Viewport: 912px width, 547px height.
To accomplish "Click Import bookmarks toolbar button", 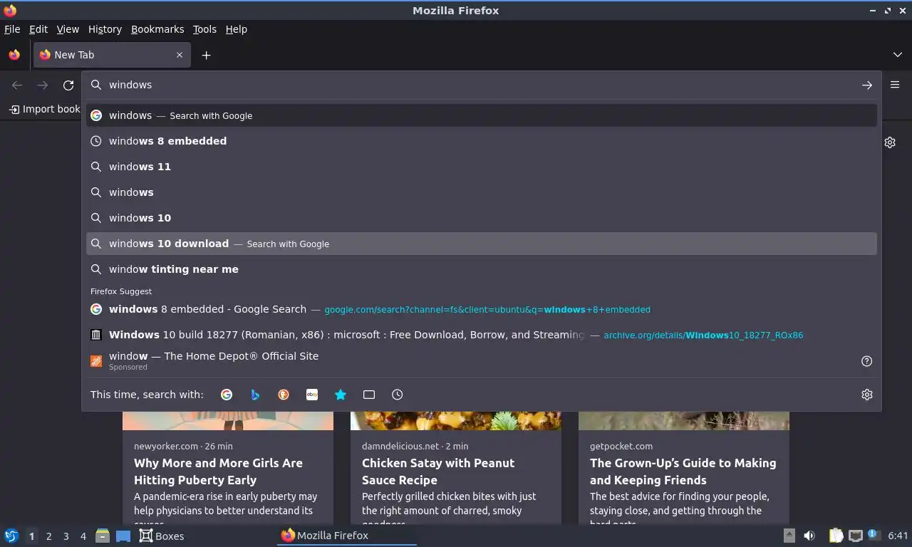I will (x=44, y=109).
